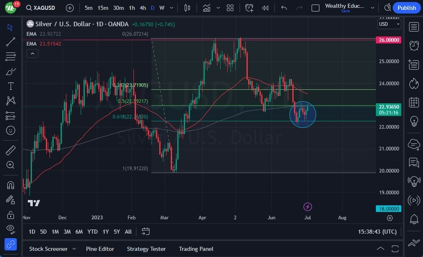The height and width of the screenshot is (257, 423).
Task: Click the Publish button
Action: coord(406,8)
